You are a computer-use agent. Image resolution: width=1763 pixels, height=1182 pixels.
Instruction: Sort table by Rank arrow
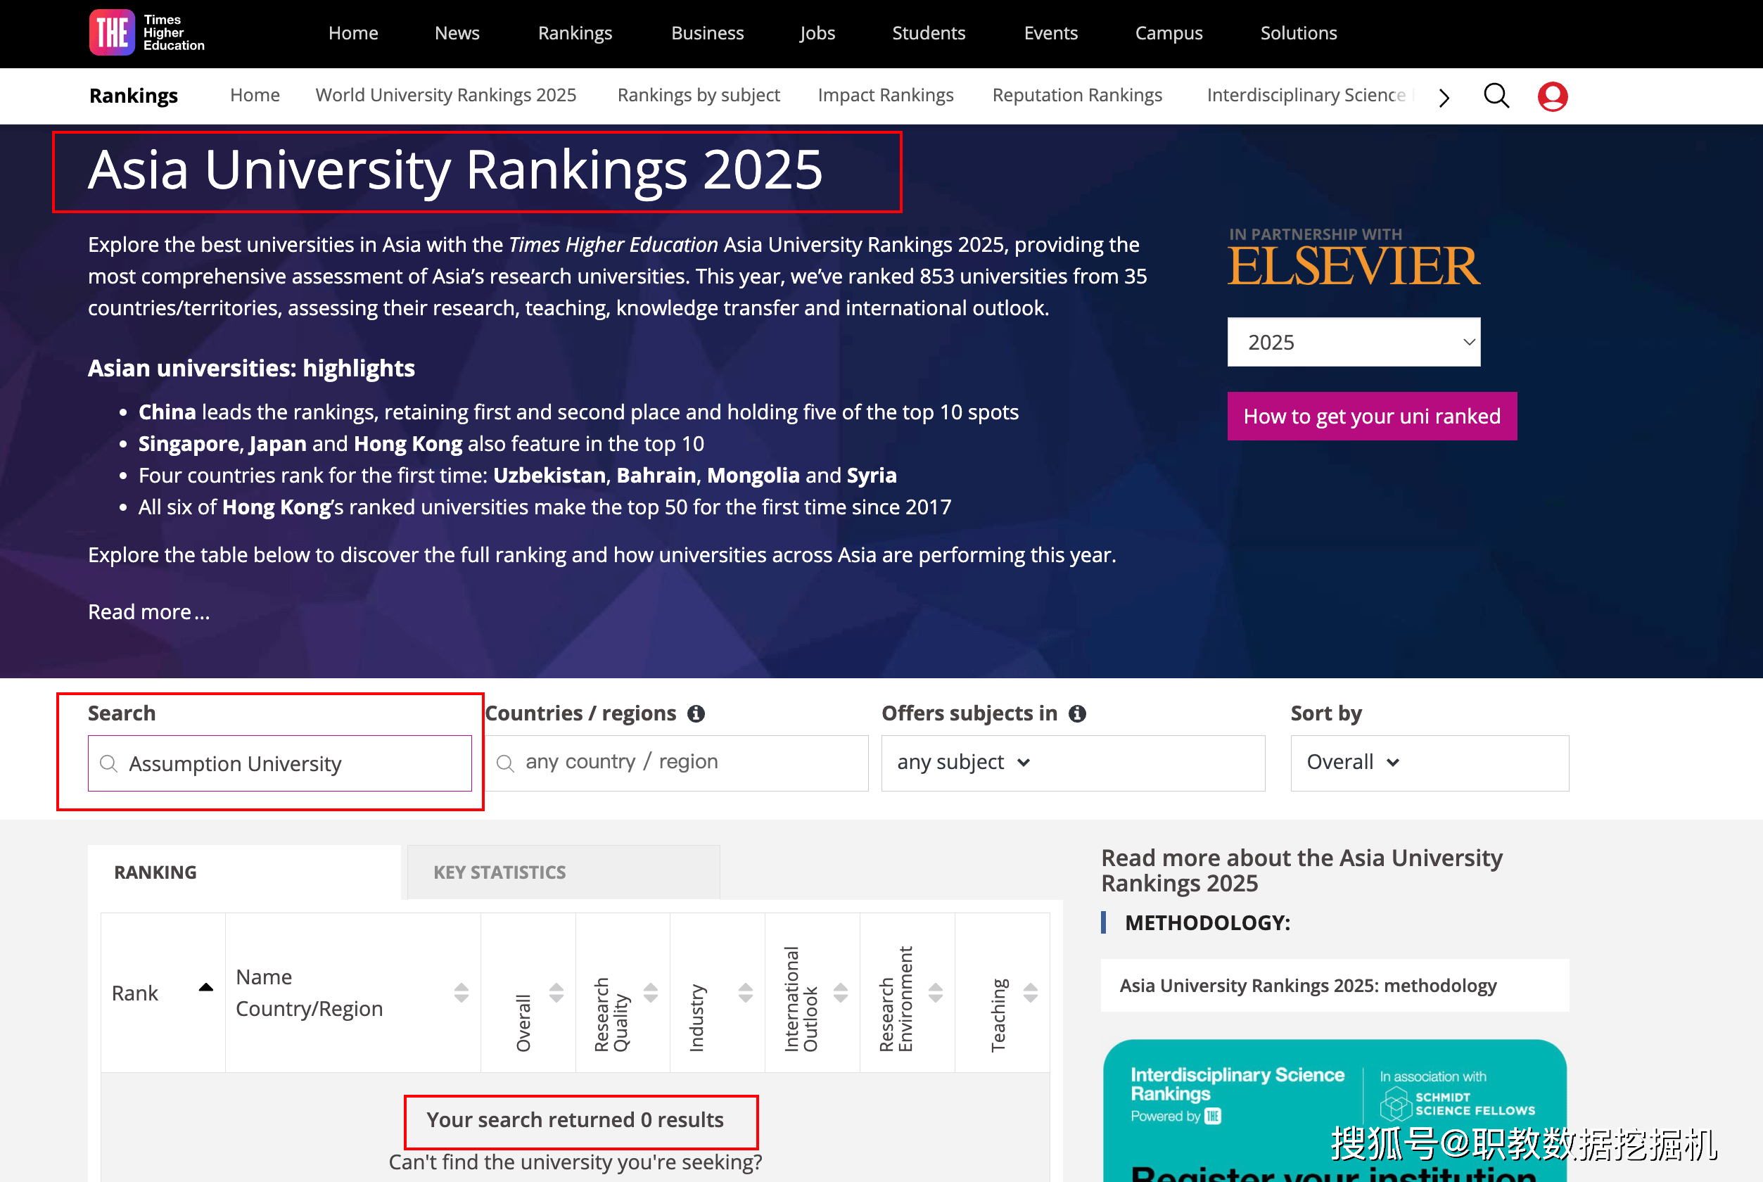coord(205,988)
